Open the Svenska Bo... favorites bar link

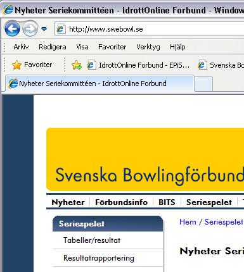pos(221,65)
